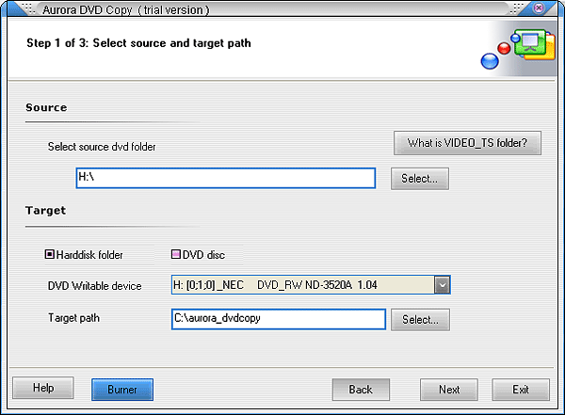Image resolution: width=565 pixels, height=415 pixels.
Task: Expand the DVD Writable device dropdown arrow
Action: click(x=442, y=285)
